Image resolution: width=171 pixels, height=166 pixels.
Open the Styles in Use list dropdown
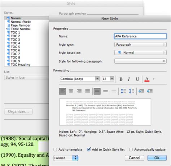point(26,78)
